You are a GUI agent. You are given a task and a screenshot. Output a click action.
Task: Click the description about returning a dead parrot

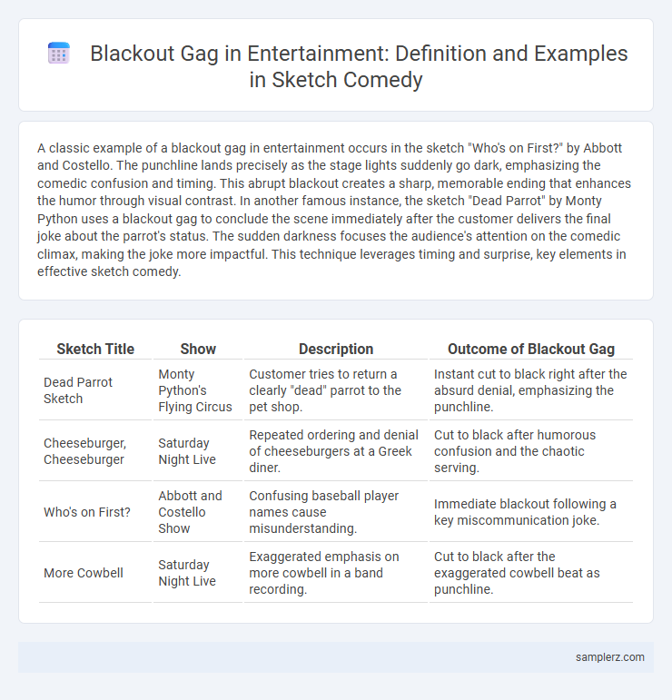click(336, 390)
